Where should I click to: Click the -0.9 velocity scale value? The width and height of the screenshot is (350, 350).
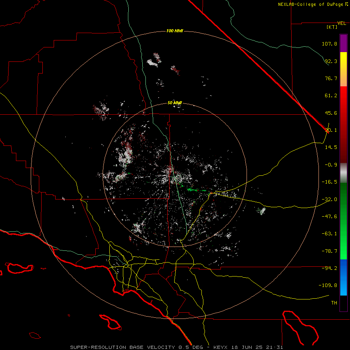click(331, 165)
